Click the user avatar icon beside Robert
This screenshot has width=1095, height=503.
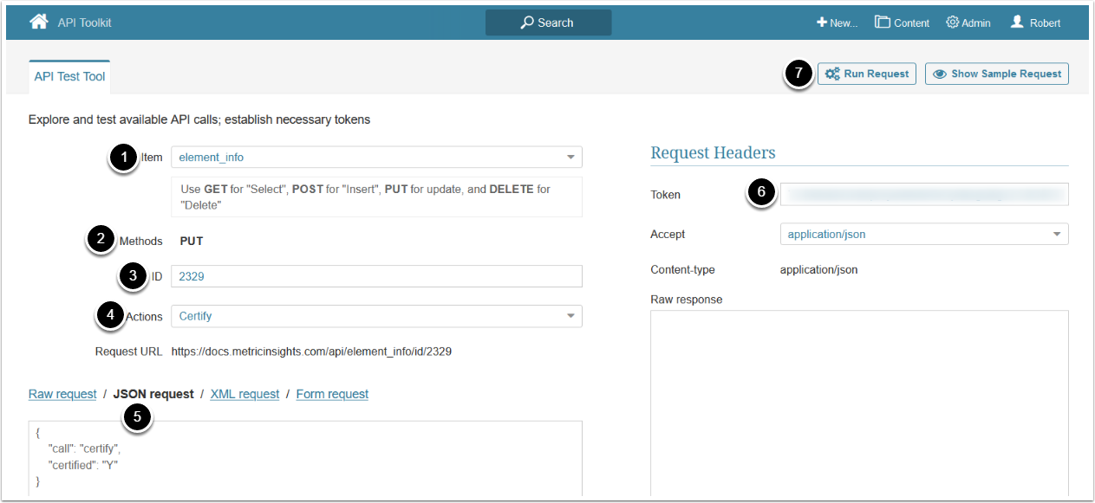(x=1018, y=22)
